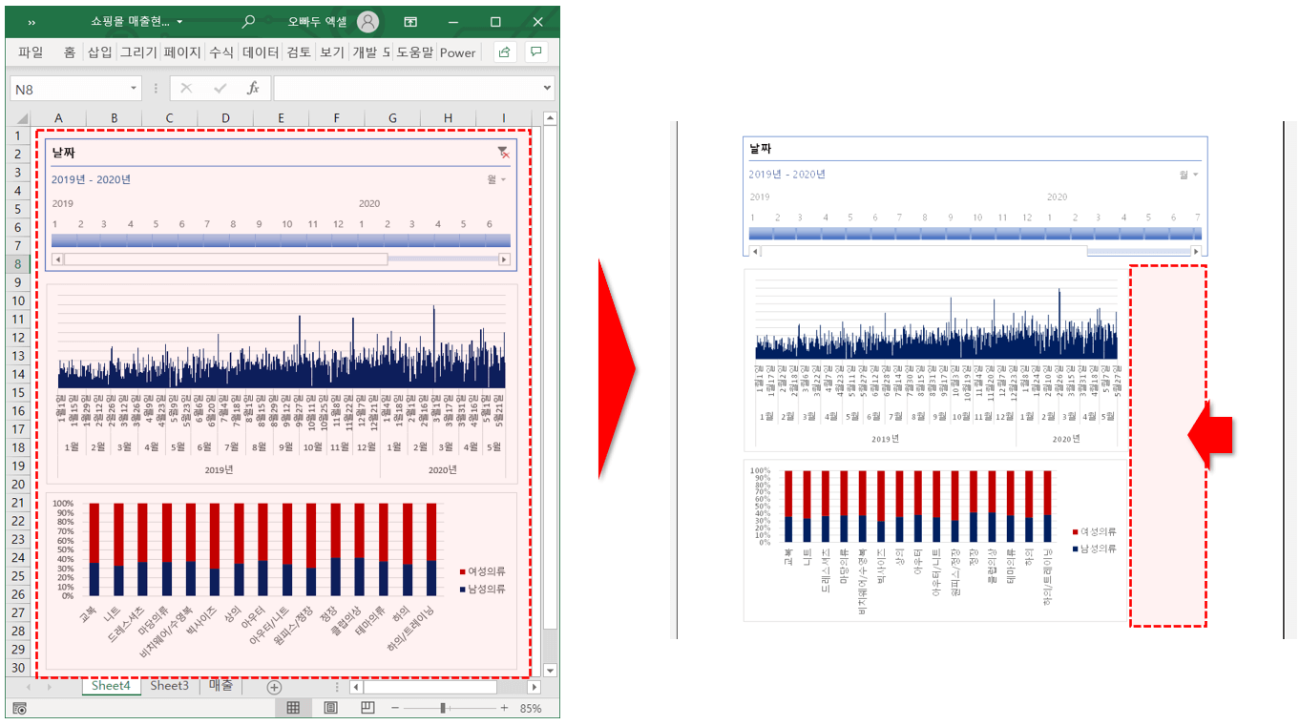Click the 오빠두 엑셀 account name

[x=318, y=21]
